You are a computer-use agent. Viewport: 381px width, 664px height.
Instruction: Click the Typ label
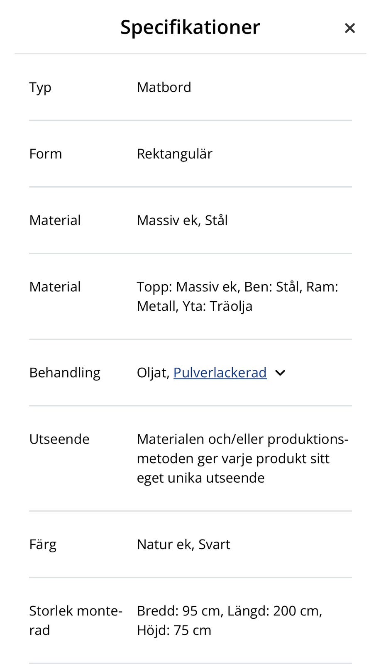tap(40, 88)
